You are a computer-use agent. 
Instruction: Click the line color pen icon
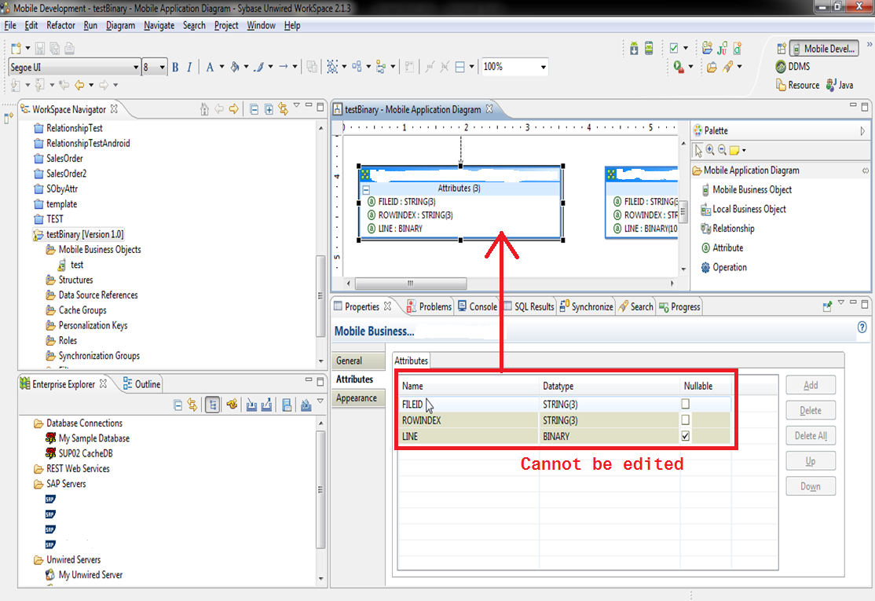click(x=259, y=68)
